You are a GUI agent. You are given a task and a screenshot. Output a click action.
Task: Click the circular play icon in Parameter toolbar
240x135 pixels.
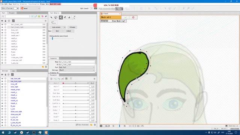click(x=51, y=79)
